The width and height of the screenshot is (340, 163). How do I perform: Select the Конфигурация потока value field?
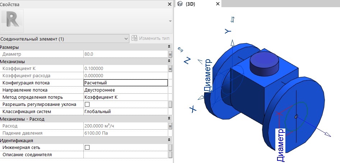tap(125, 83)
